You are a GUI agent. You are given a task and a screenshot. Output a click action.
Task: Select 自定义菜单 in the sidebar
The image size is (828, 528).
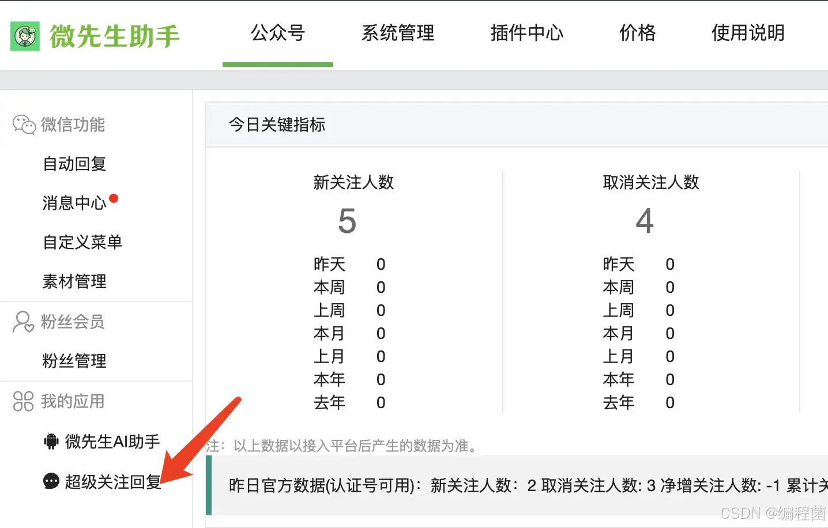click(x=83, y=242)
